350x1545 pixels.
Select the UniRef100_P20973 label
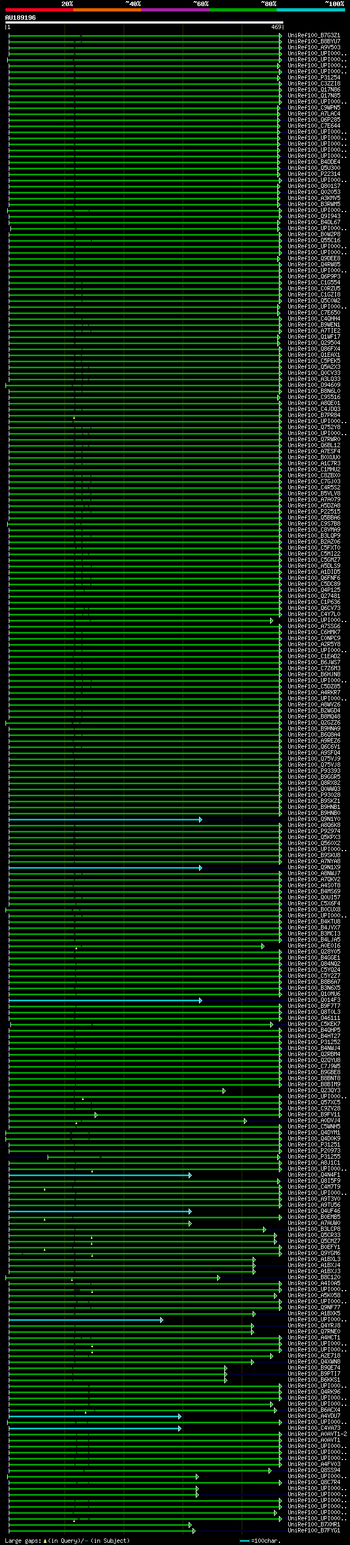(314, 1150)
